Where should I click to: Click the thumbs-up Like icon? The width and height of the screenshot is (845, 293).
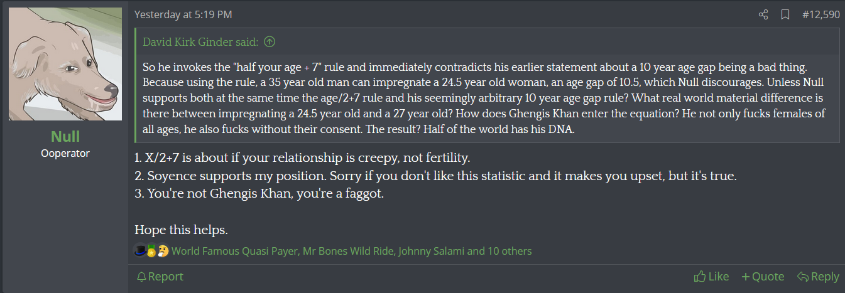699,277
